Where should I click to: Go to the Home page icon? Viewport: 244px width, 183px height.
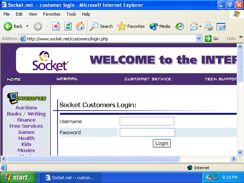click(80, 26)
